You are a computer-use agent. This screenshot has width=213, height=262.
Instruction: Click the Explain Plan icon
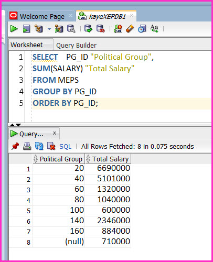[x=39, y=29]
